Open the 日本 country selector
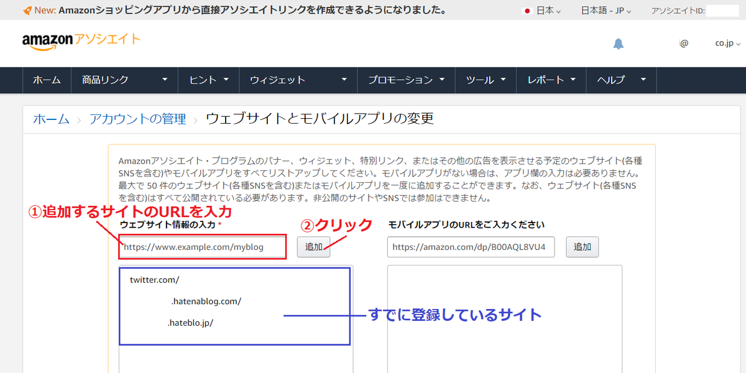The image size is (746, 373). pos(542,11)
